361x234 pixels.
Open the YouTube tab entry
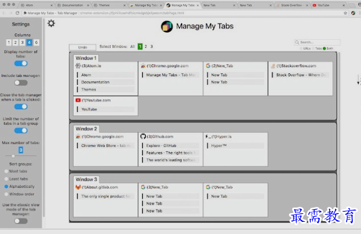[x=106, y=109]
